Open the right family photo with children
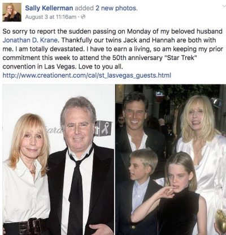The image size is (226, 235). [171, 160]
